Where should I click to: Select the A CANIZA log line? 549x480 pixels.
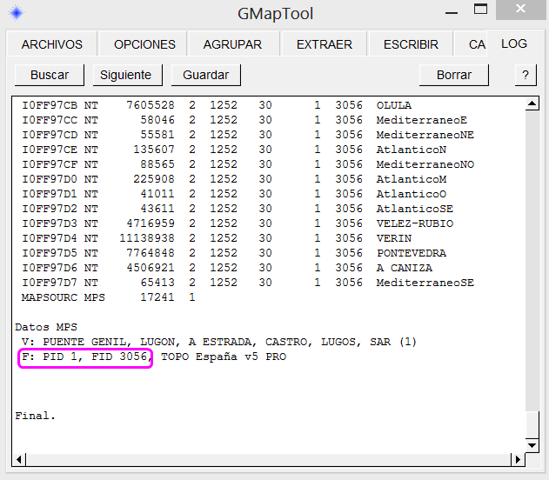[x=227, y=268]
